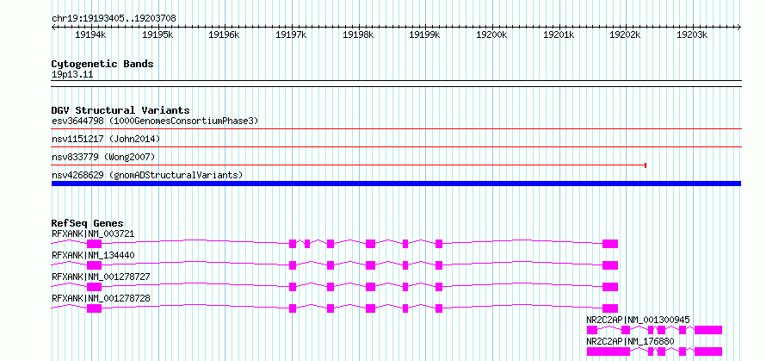
Task: Click the wide first exon of NR2C2AP NM_176880
Action: [x=608, y=352]
